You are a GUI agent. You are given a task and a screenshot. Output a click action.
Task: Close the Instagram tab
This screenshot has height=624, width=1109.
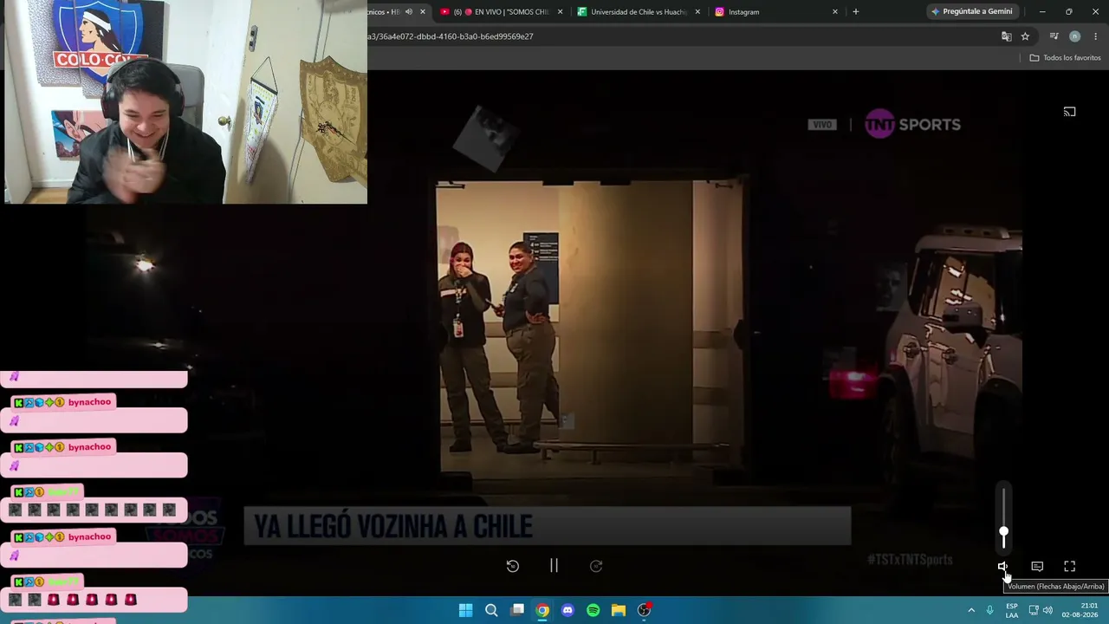tap(835, 12)
